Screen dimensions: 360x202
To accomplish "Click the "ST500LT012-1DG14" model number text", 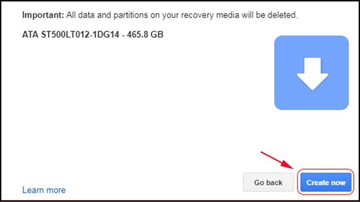I will click(80, 34).
